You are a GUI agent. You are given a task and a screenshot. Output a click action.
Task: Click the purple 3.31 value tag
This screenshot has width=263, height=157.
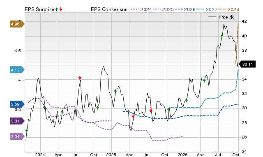pyautogui.click(x=17, y=121)
